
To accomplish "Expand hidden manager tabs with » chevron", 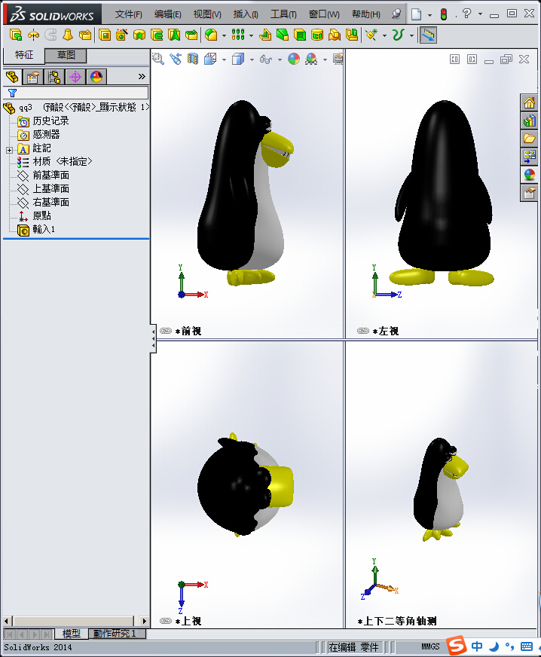I will 142,77.
